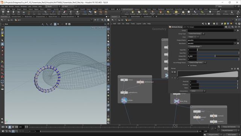
Task: Open network editor Layout menu
Action: (x=139, y=23)
